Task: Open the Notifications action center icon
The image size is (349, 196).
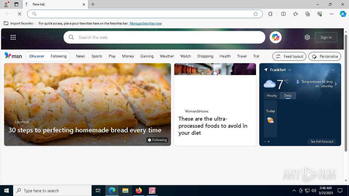Action: (x=340, y=191)
